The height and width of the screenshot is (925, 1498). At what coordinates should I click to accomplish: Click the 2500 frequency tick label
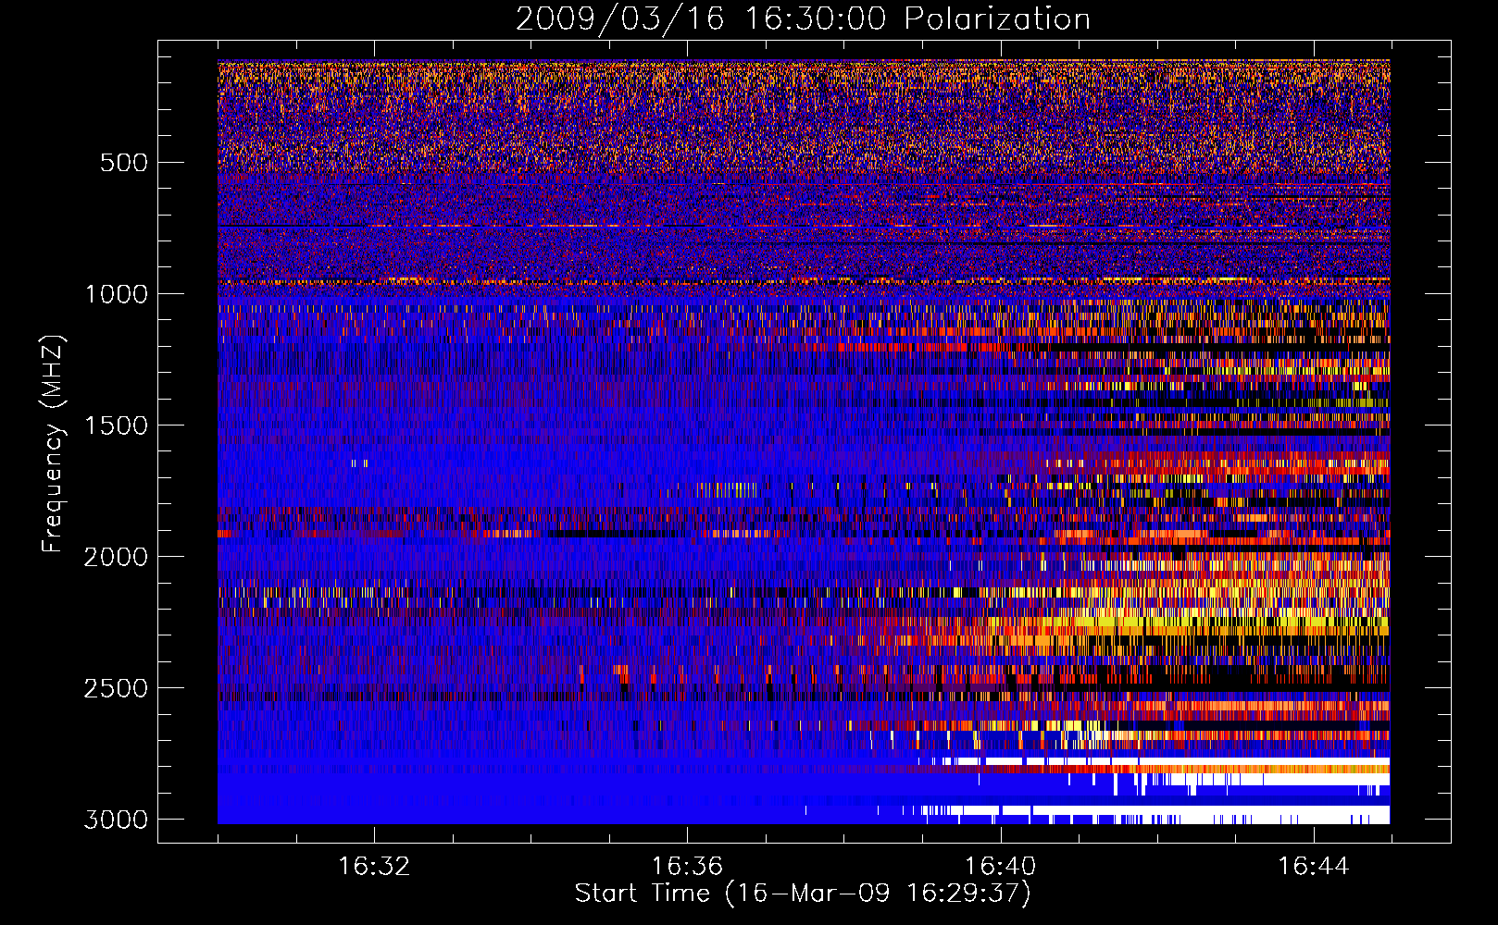pos(116,688)
